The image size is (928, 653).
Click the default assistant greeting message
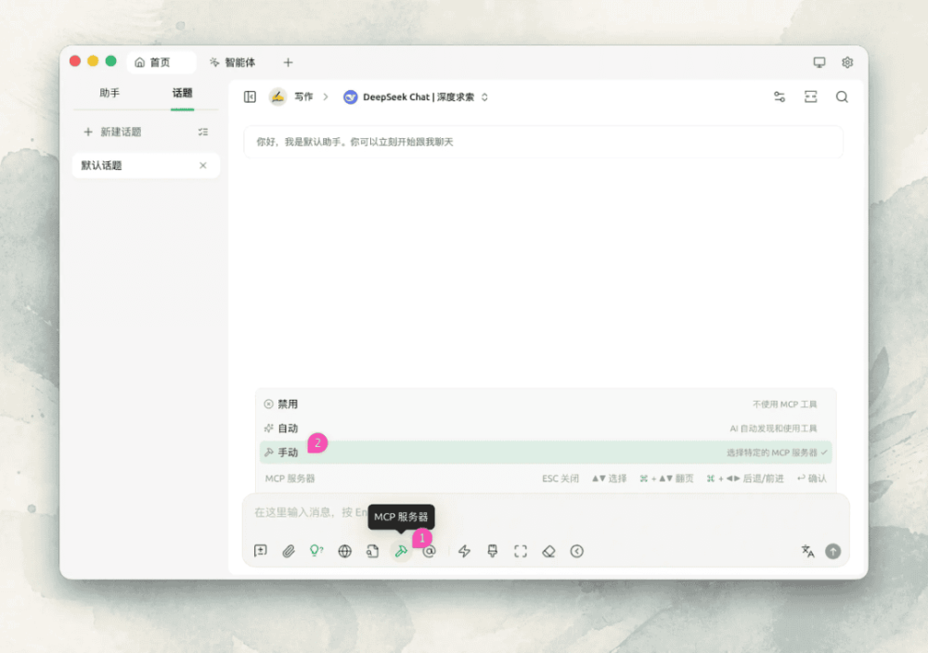click(543, 142)
